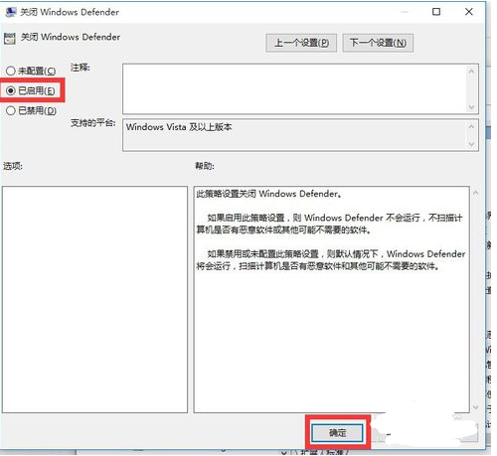The width and height of the screenshot is (497, 456).
Task: Click the text Windows Vista 及以上版本
Action: [179, 127]
